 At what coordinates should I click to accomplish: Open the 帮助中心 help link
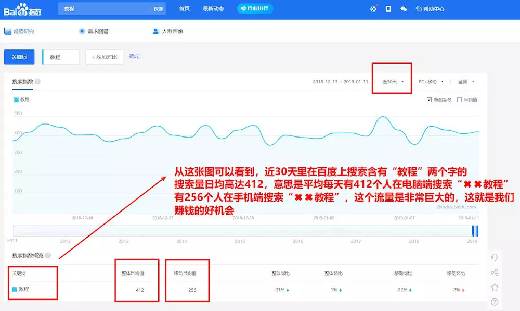tap(430, 9)
